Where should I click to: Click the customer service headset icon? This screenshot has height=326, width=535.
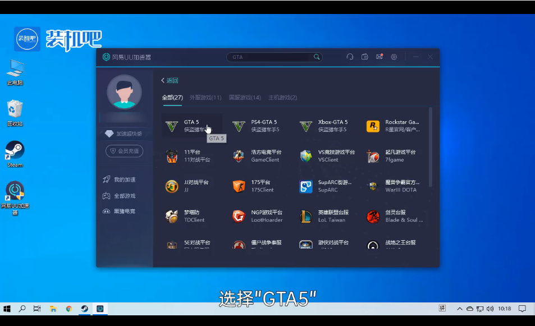tap(350, 57)
